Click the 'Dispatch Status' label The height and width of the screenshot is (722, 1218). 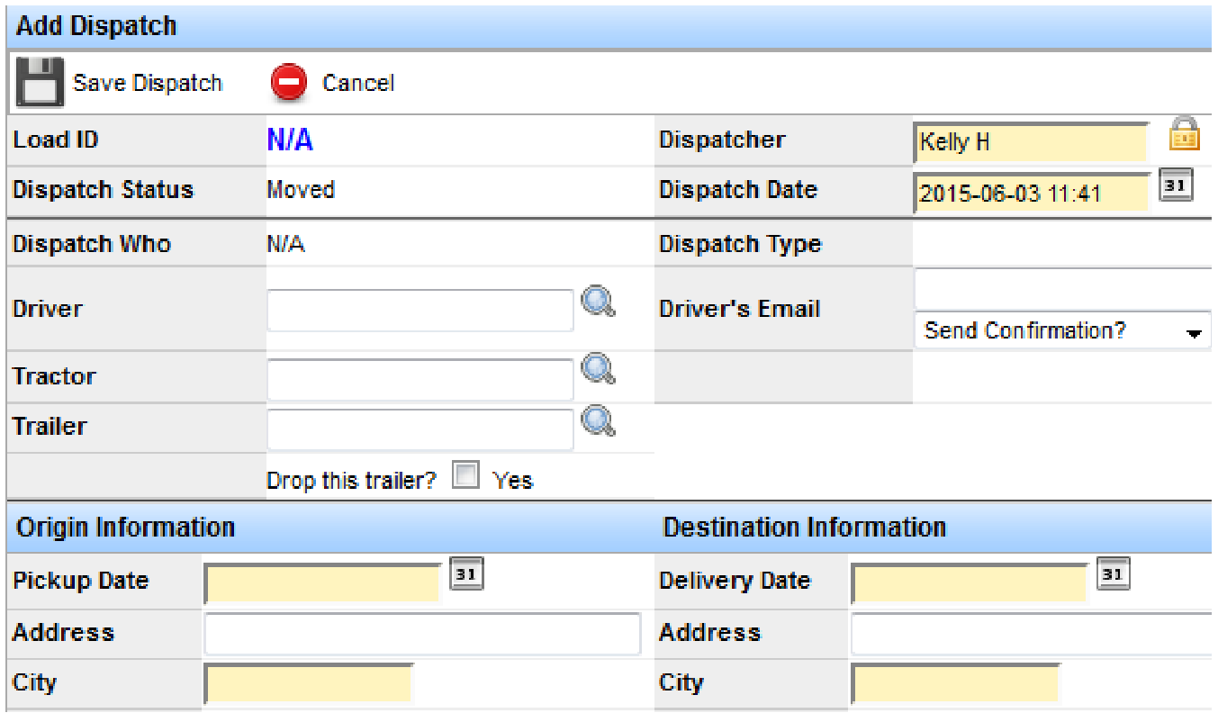coord(103,190)
